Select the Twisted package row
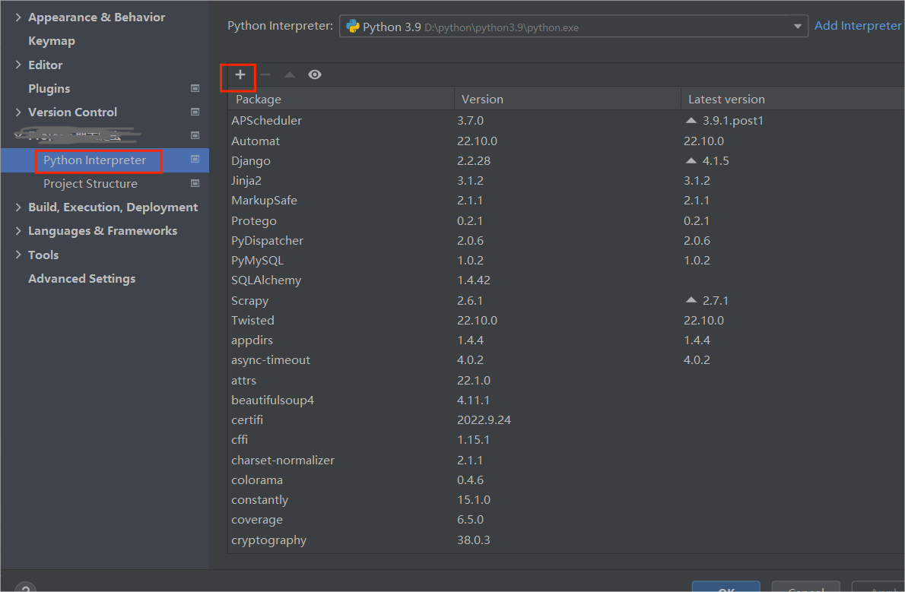Image resolution: width=905 pixels, height=592 pixels. (567, 320)
